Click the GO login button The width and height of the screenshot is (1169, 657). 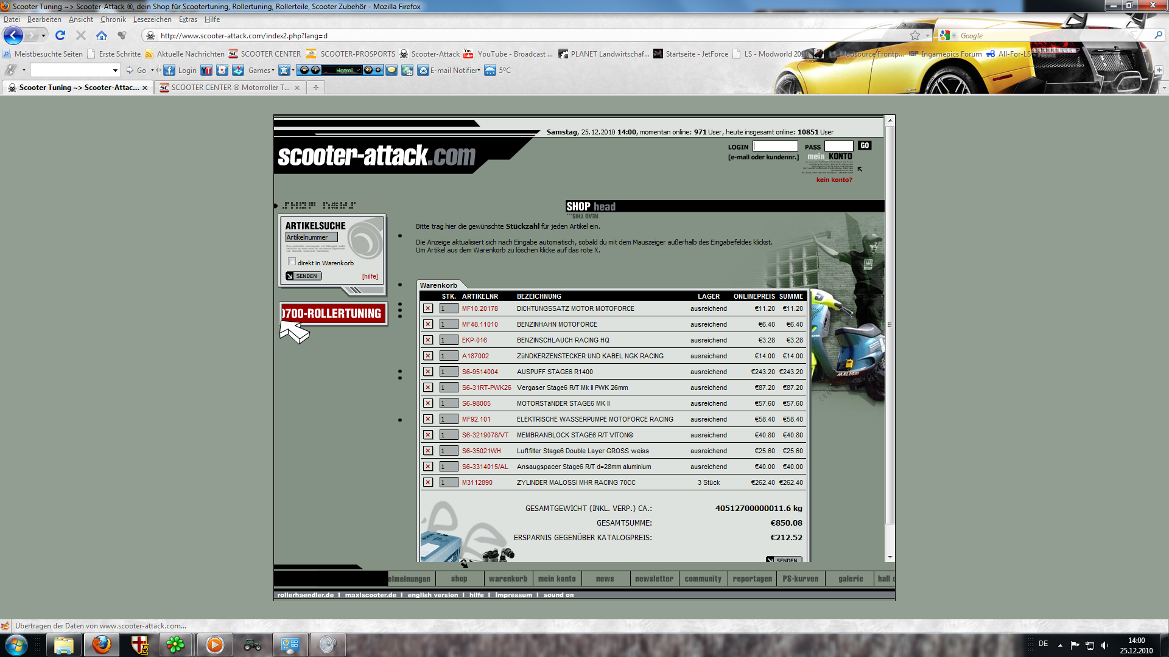(865, 146)
